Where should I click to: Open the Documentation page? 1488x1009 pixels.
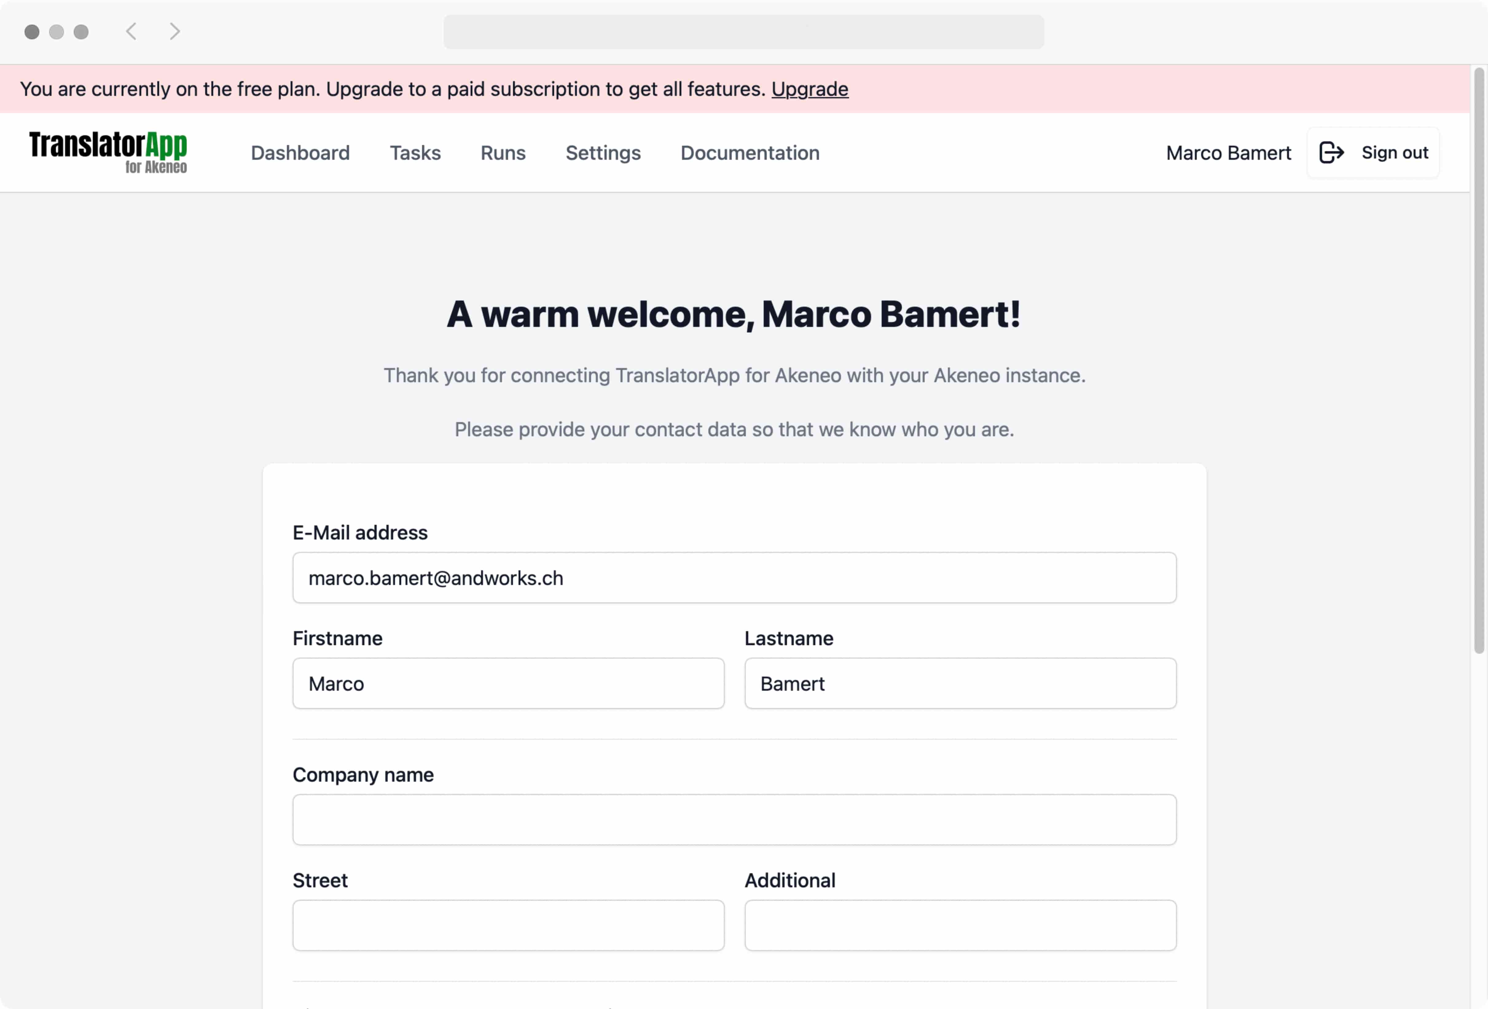coord(750,152)
